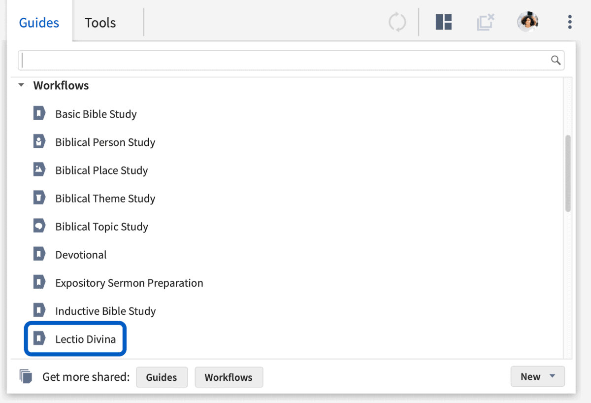Image resolution: width=591 pixels, height=403 pixels.
Task: Open the New dropdown menu
Action: coord(537,377)
